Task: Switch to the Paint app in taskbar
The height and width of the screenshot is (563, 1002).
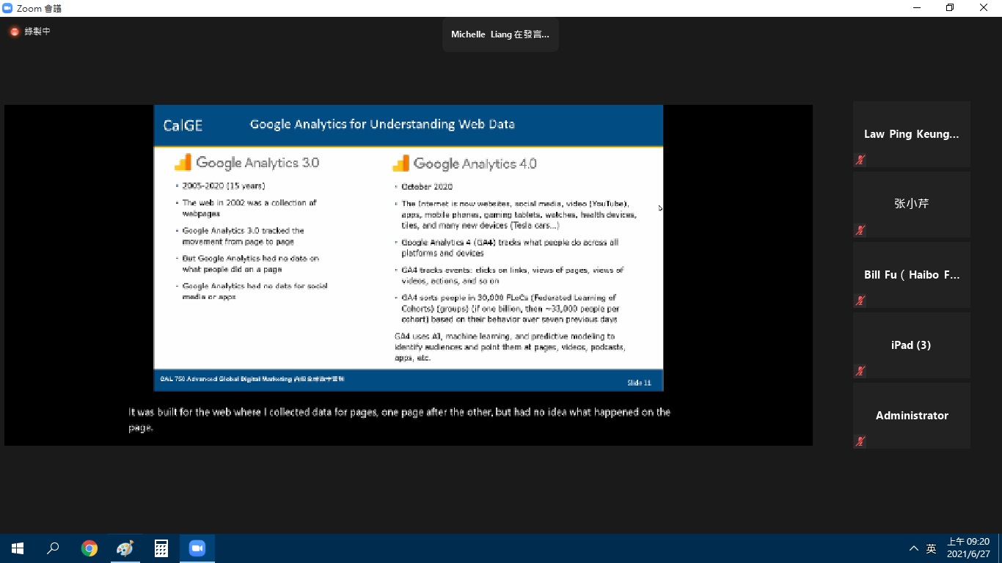Action: (125, 548)
